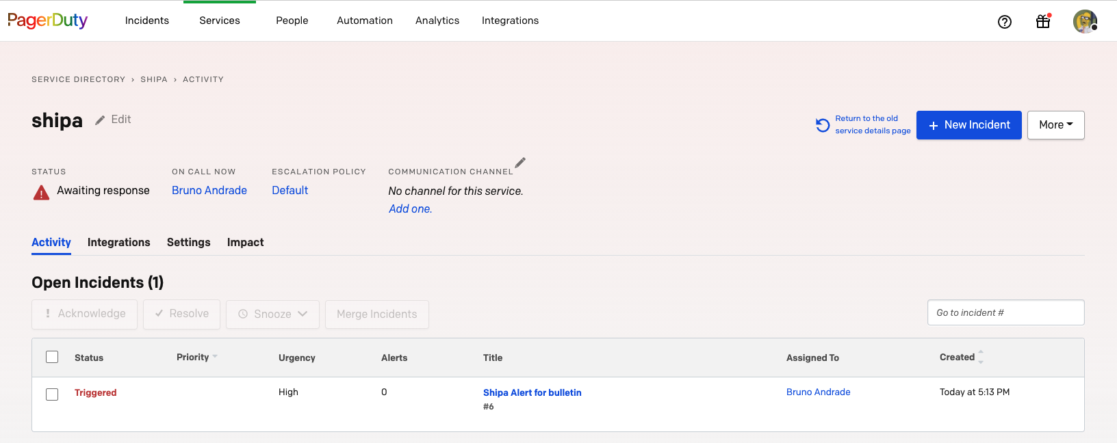Click the New Incident button
This screenshot has width=1117, height=443.
tap(968, 125)
